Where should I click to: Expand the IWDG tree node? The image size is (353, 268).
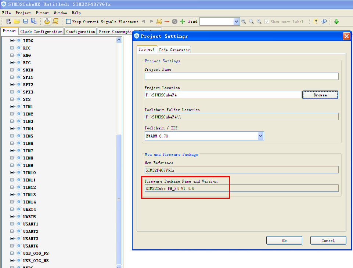(12, 40)
